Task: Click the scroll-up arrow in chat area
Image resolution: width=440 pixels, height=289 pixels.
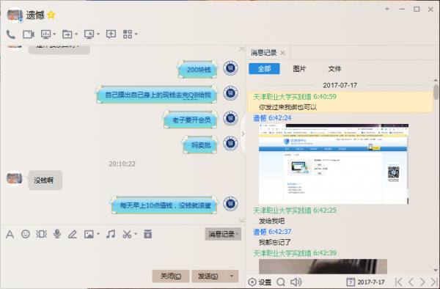Action: coord(241,49)
